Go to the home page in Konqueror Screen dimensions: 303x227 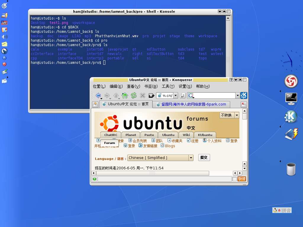tap(125, 95)
